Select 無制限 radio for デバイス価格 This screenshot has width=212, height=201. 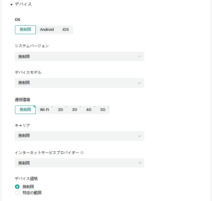click(x=17, y=187)
